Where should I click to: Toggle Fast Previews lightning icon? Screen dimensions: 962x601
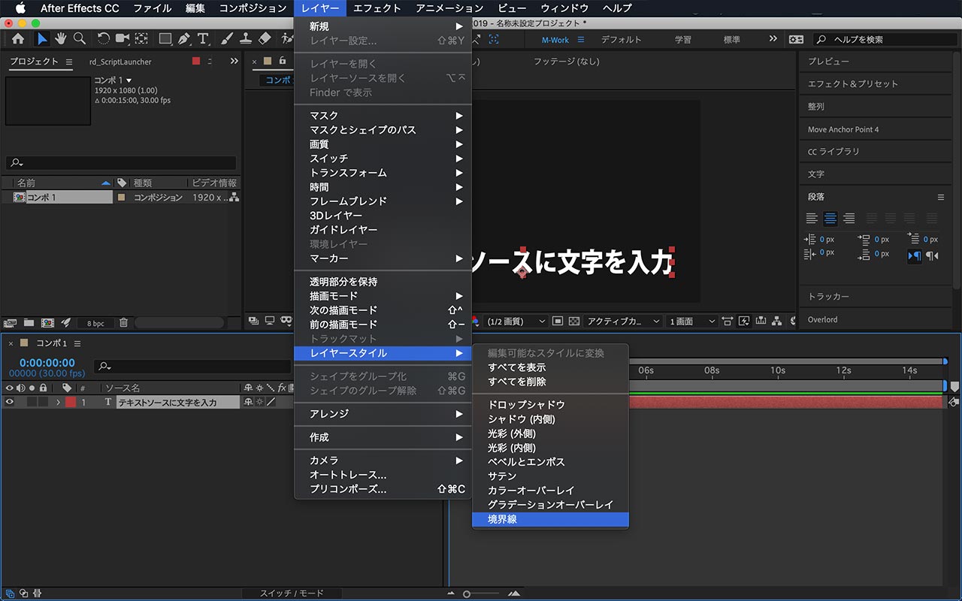[x=745, y=322]
